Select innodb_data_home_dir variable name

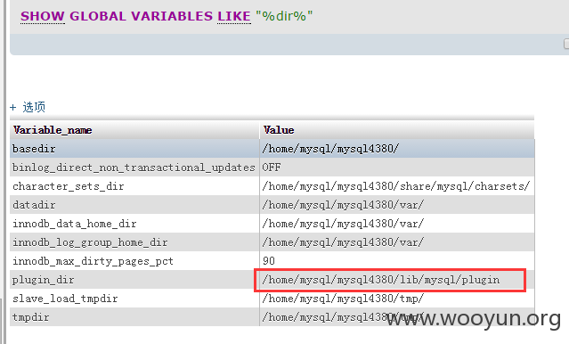[x=75, y=224]
